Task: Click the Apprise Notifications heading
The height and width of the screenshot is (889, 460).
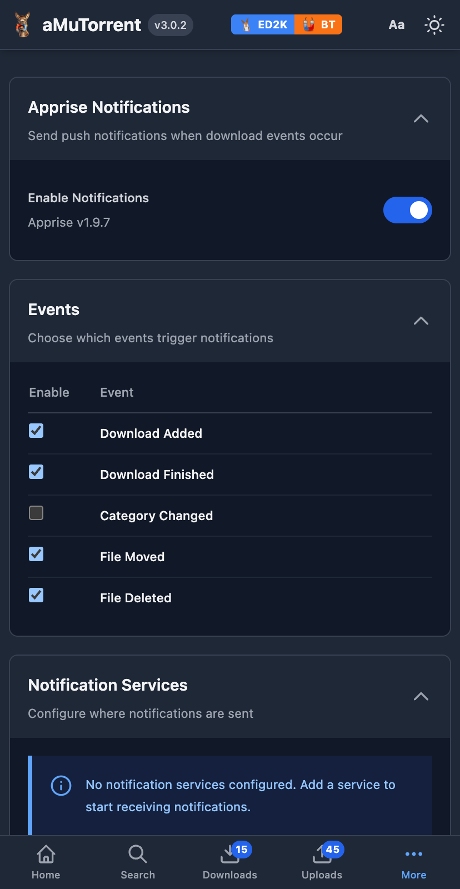Action: pos(109,107)
